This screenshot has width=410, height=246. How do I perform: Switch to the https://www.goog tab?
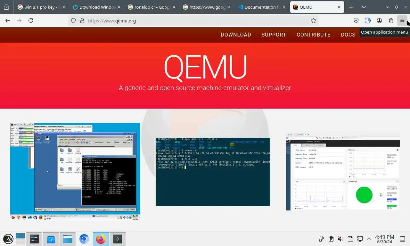tap(207, 7)
